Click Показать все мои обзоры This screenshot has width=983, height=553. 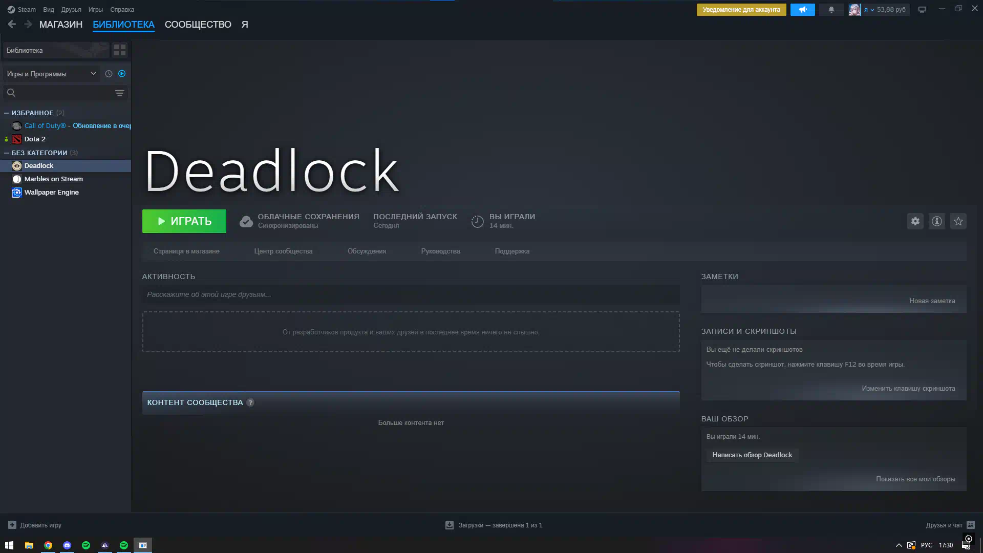tap(915, 479)
